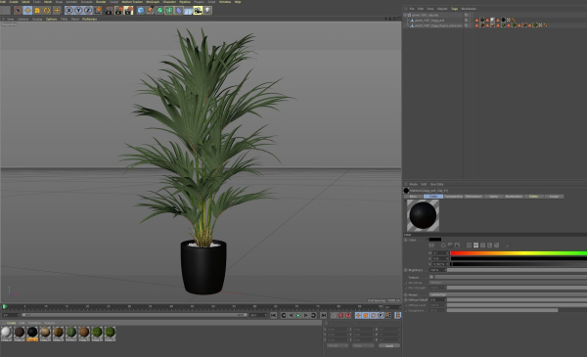
Task: Toggle the Y axis lock
Action: coord(78,11)
